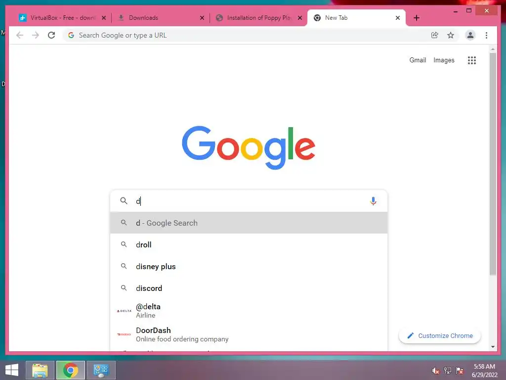This screenshot has height=380, width=506.
Task: Open File Explorer from the taskbar
Action: pyautogui.click(x=40, y=370)
